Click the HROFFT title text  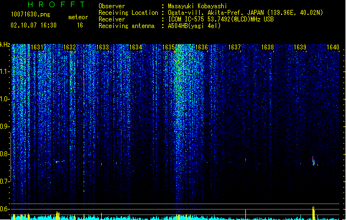tap(56, 4)
